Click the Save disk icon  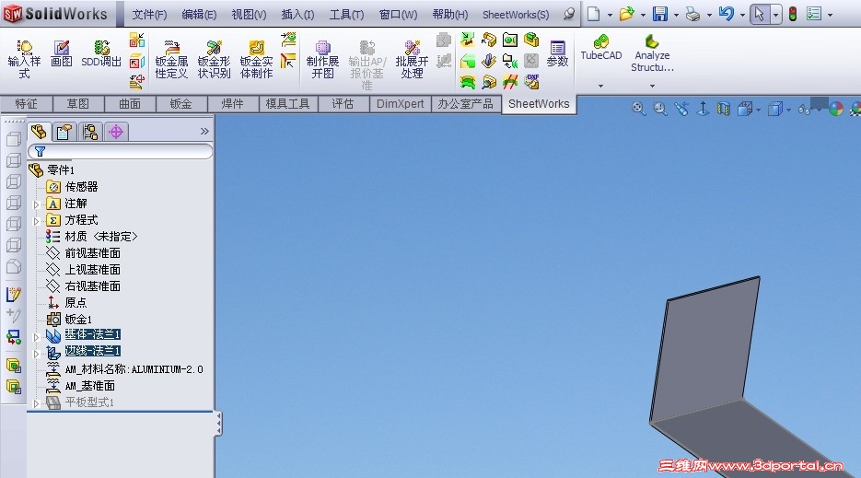coord(659,14)
